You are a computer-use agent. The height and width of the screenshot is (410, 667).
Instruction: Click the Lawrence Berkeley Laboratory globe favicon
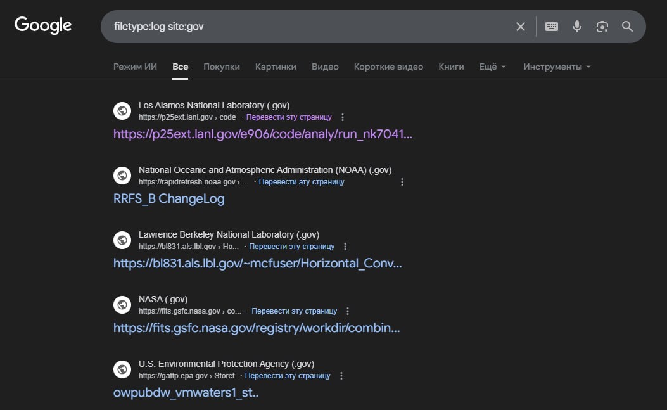click(122, 240)
